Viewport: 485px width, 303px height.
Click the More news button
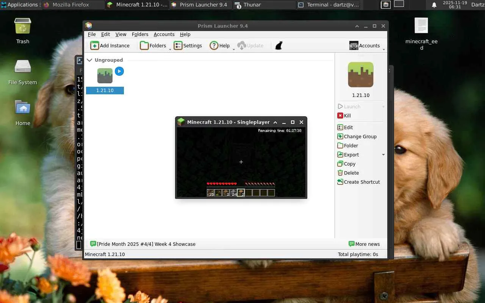pyautogui.click(x=364, y=244)
